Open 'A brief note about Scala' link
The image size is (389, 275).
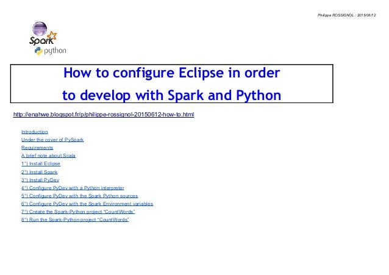pyautogui.click(x=48, y=155)
